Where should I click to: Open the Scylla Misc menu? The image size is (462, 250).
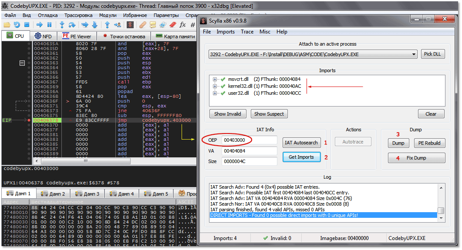265,32
